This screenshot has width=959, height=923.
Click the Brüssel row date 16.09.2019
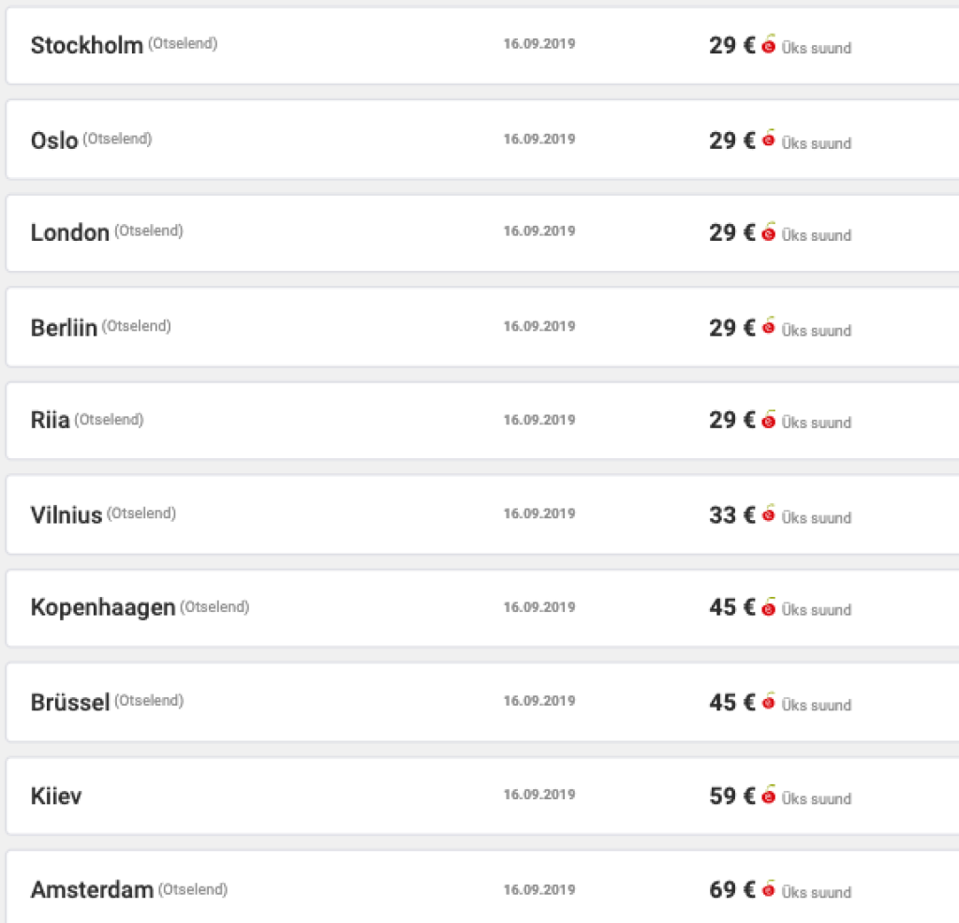(539, 701)
